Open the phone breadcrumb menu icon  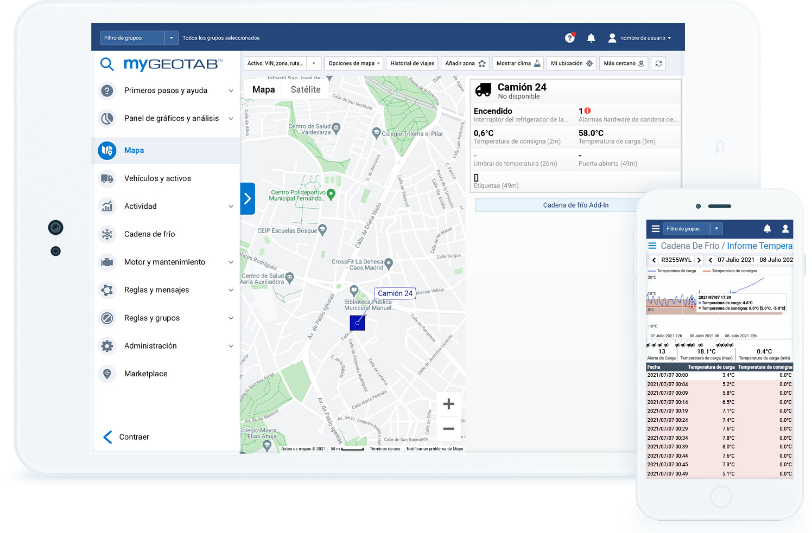(652, 246)
